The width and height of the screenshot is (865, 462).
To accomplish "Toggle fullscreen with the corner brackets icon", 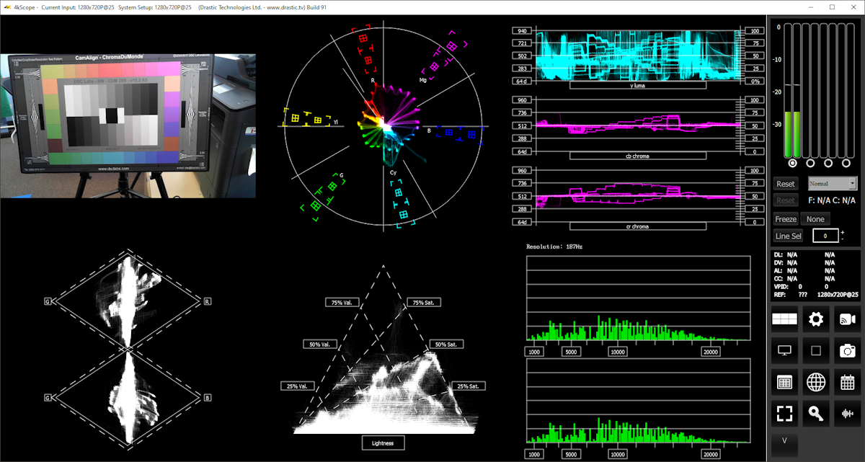I will pos(784,414).
